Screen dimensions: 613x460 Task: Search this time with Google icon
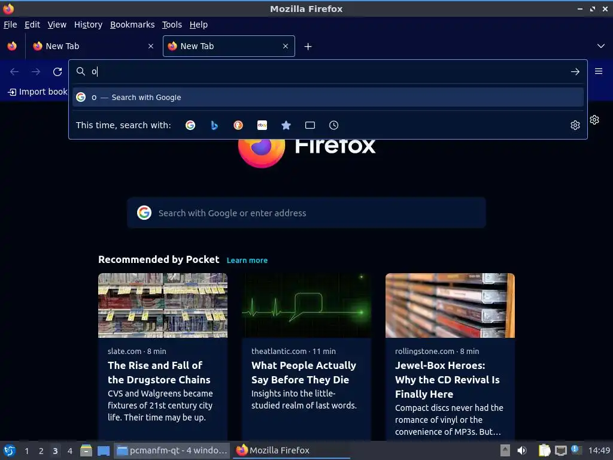tap(190, 125)
